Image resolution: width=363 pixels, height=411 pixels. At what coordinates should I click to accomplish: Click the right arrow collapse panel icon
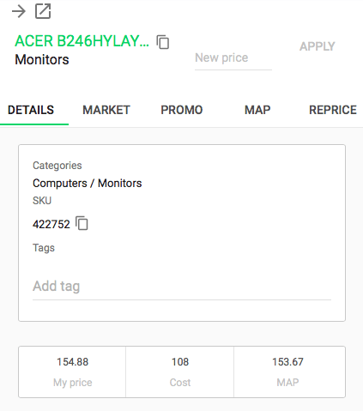click(19, 11)
